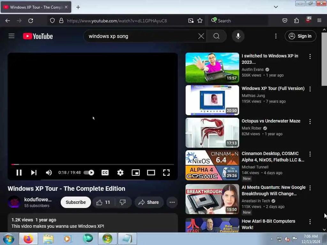Toggle picture-in-picture from address bar
327x245 pixels.
(191, 20)
